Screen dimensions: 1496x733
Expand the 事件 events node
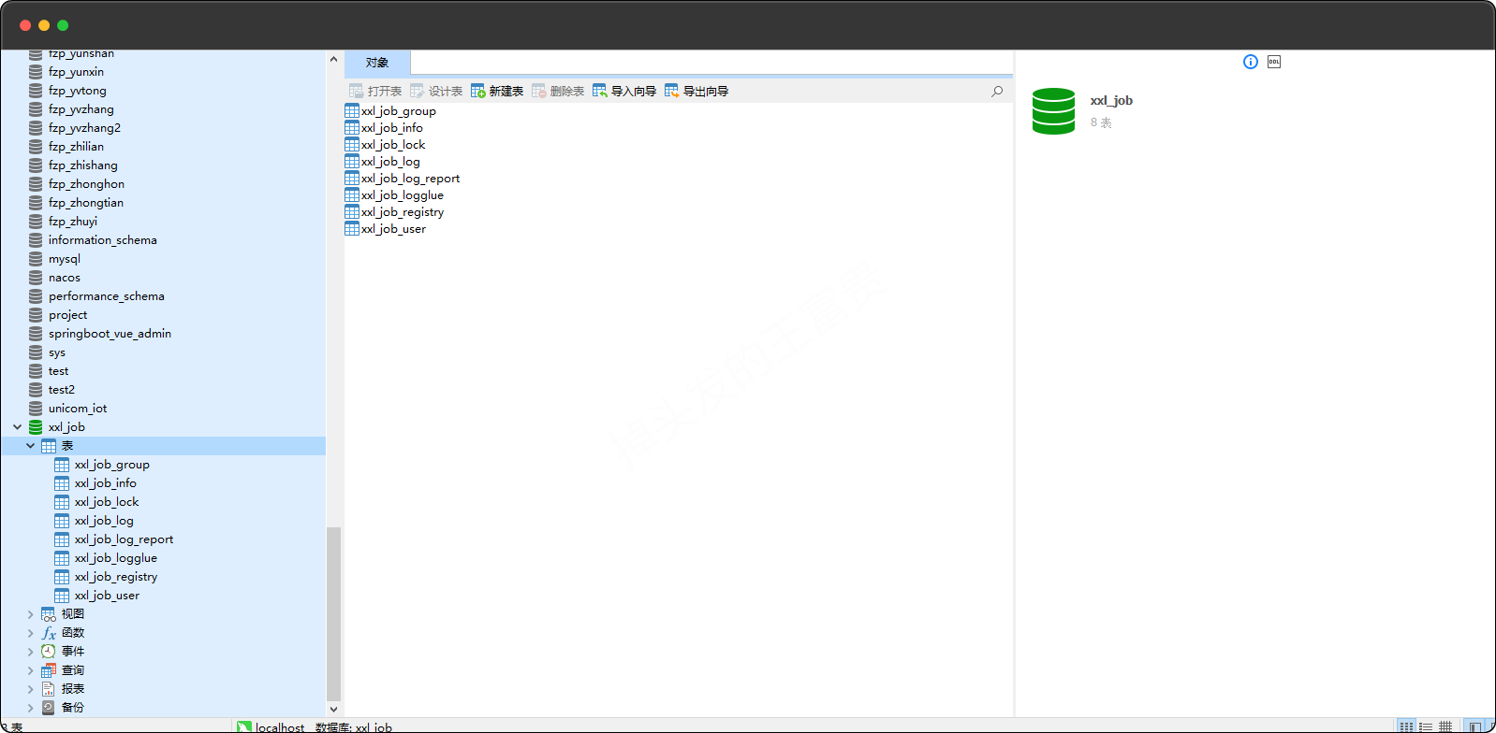coord(30,652)
